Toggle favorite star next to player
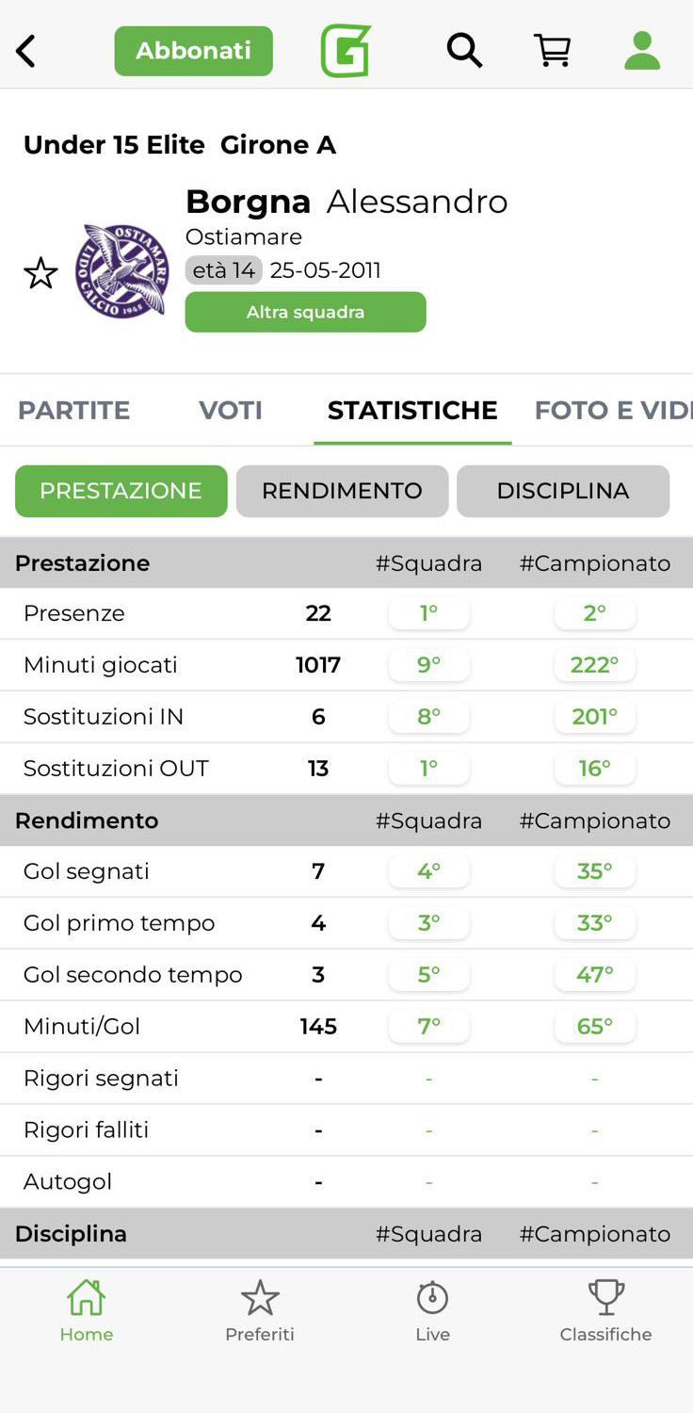Viewport: 693px width, 1413px height. click(40, 274)
